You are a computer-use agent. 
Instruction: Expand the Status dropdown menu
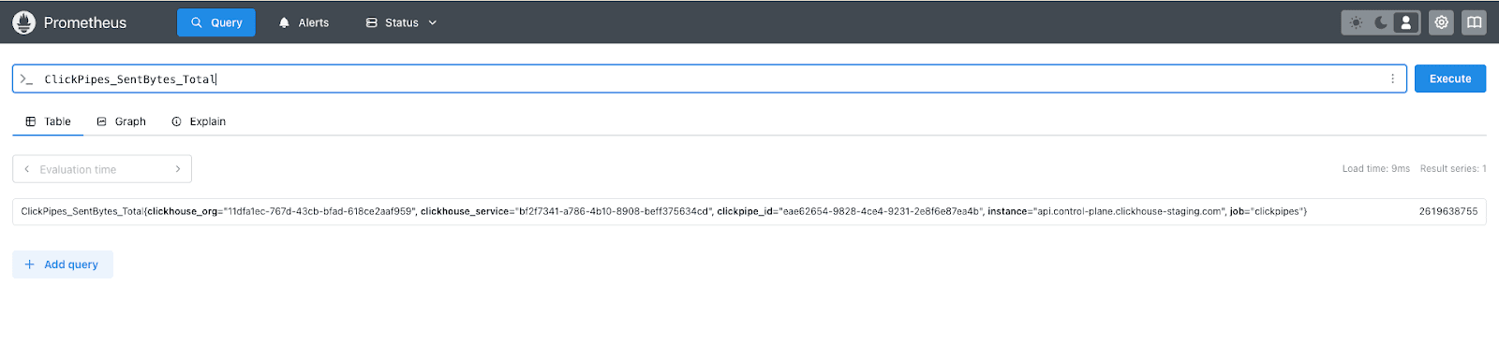pyautogui.click(x=401, y=22)
